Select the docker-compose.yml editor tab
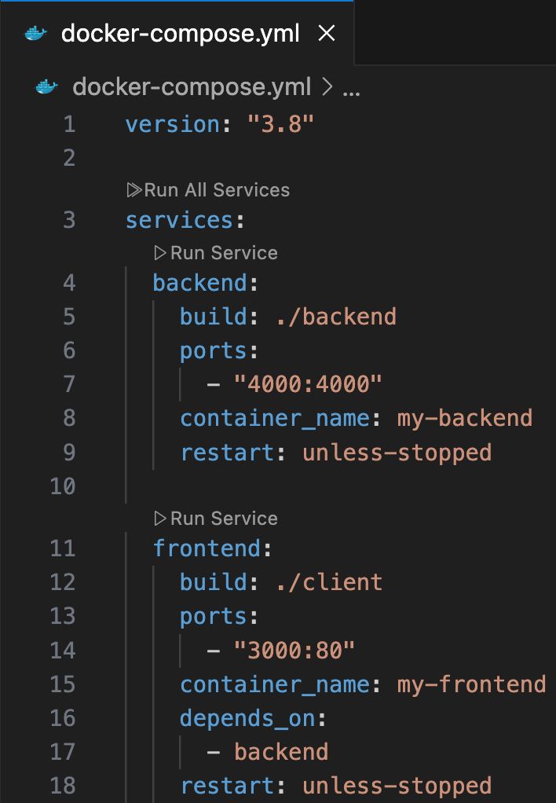The height and width of the screenshot is (803, 556). pyautogui.click(x=181, y=33)
